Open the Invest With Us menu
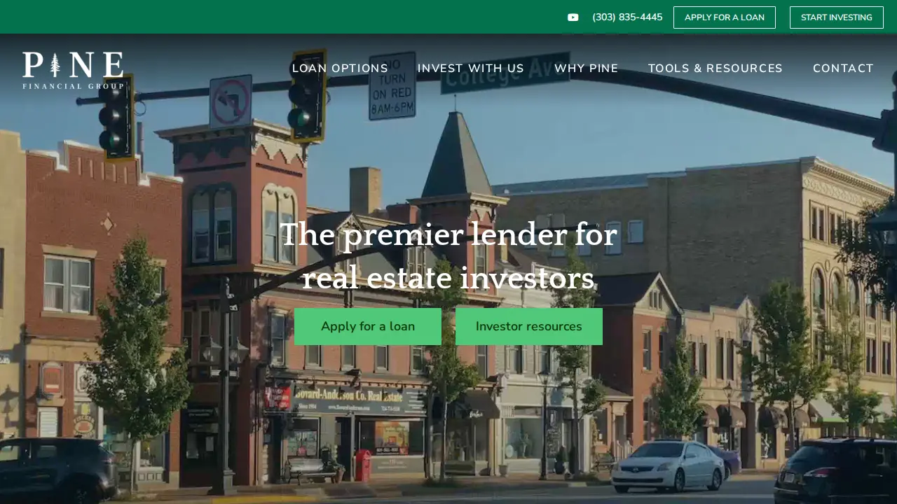This screenshot has width=897, height=504. pos(471,69)
